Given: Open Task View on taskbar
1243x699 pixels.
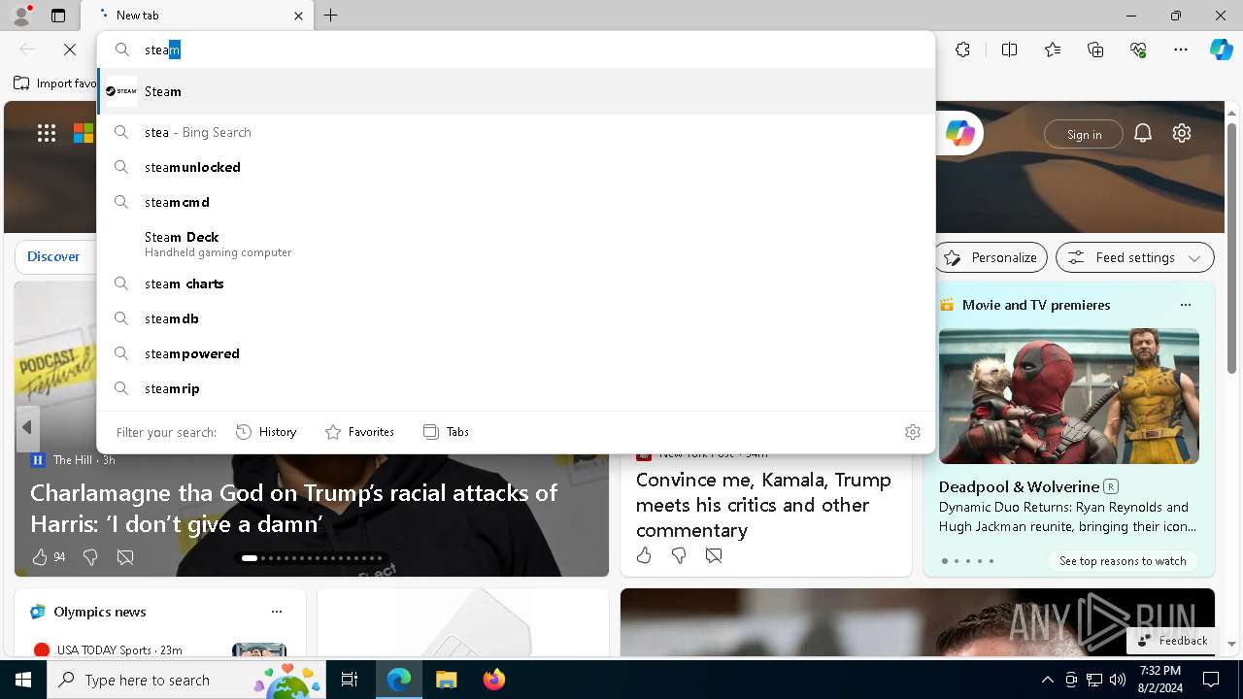Looking at the screenshot, I should (x=350, y=680).
